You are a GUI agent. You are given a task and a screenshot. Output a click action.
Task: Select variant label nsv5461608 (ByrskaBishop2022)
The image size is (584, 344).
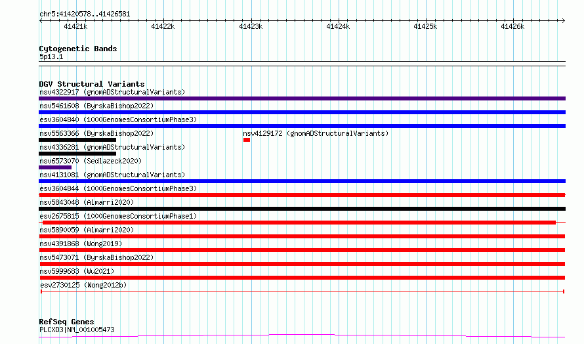[x=96, y=106]
